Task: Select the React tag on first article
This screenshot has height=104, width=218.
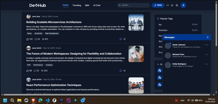Action: pos(29,33)
